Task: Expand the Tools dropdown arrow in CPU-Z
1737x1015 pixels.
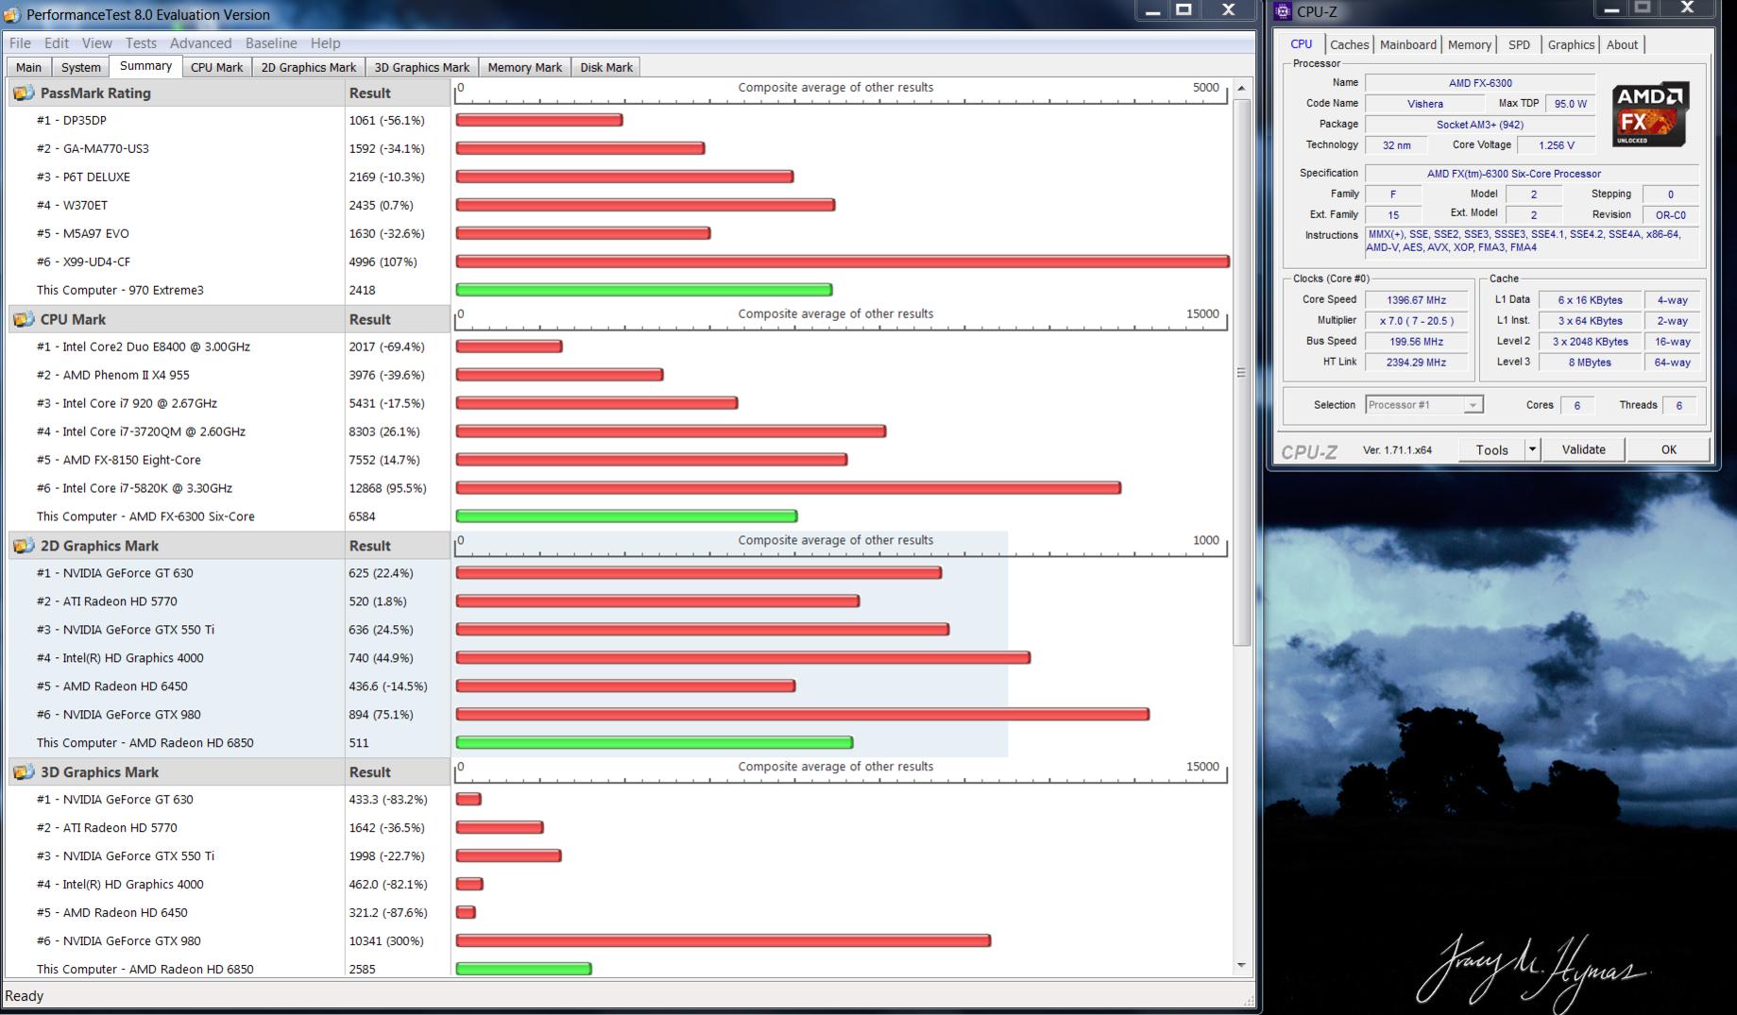Action: tap(1532, 449)
